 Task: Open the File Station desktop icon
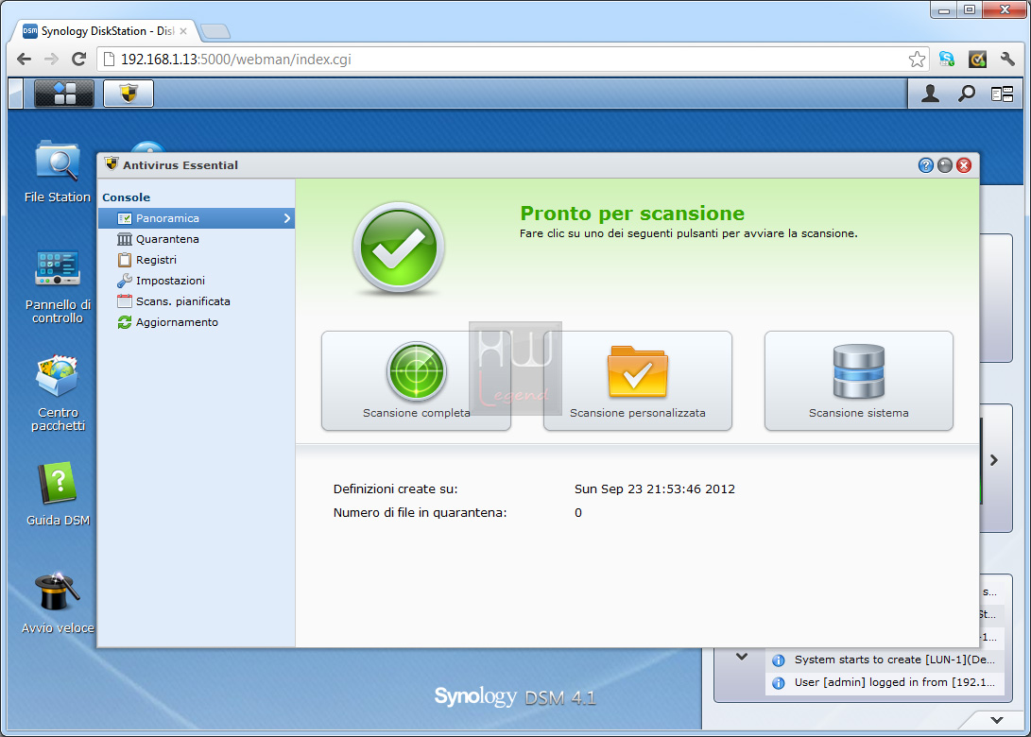tap(58, 172)
